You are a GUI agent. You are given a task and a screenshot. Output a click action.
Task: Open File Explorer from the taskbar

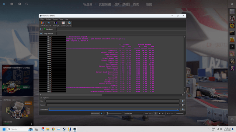click(48, 129)
